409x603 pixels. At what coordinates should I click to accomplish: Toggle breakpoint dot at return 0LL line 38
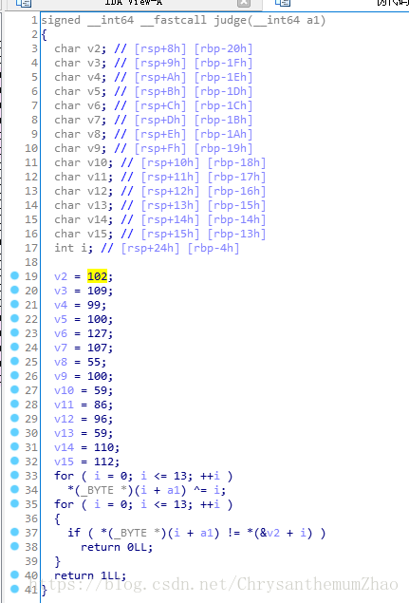(x=14, y=546)
